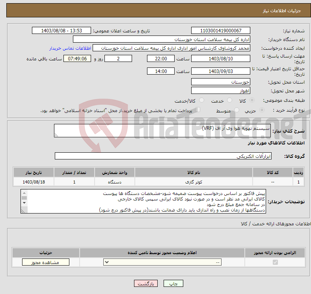Screen dimensions: 311x294
Task: Click the need number field 1103001419000067
Action: (221, 30)
